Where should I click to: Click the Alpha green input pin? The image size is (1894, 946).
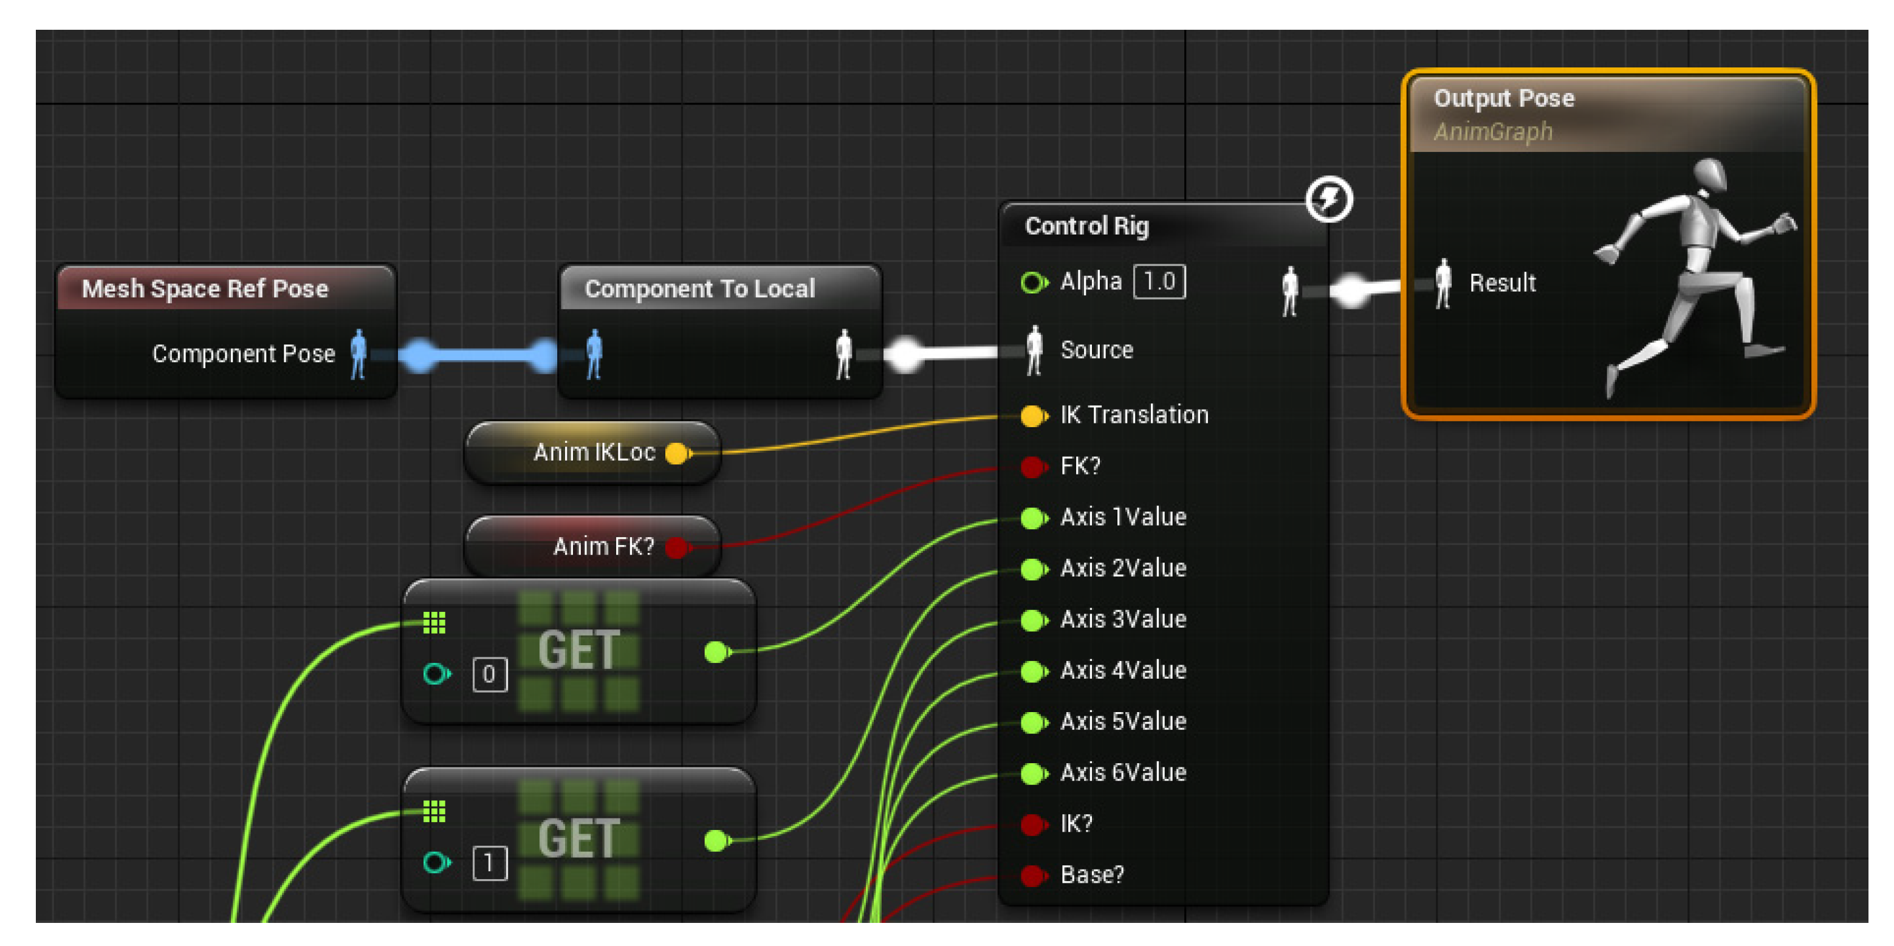coord(1032,283)
